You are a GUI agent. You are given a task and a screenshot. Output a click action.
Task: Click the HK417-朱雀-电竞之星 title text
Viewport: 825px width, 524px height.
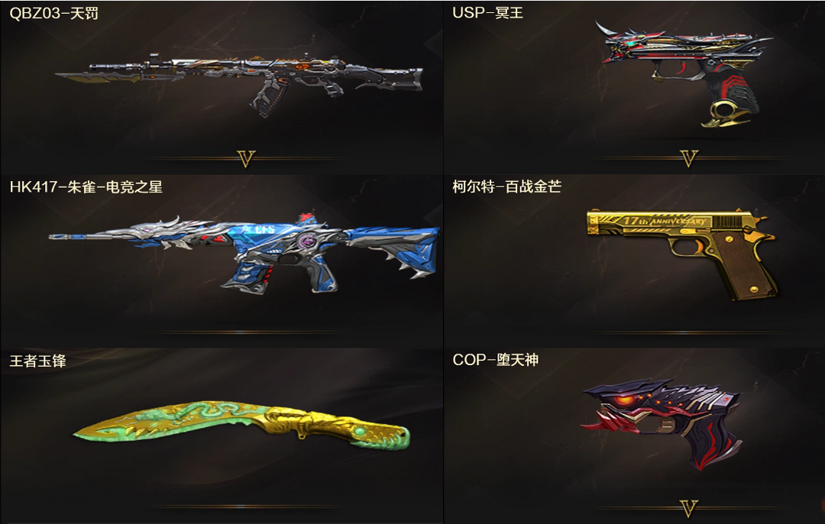pyautogui.click(x=86, y=187)
